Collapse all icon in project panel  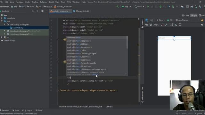[x=37, y=11]
